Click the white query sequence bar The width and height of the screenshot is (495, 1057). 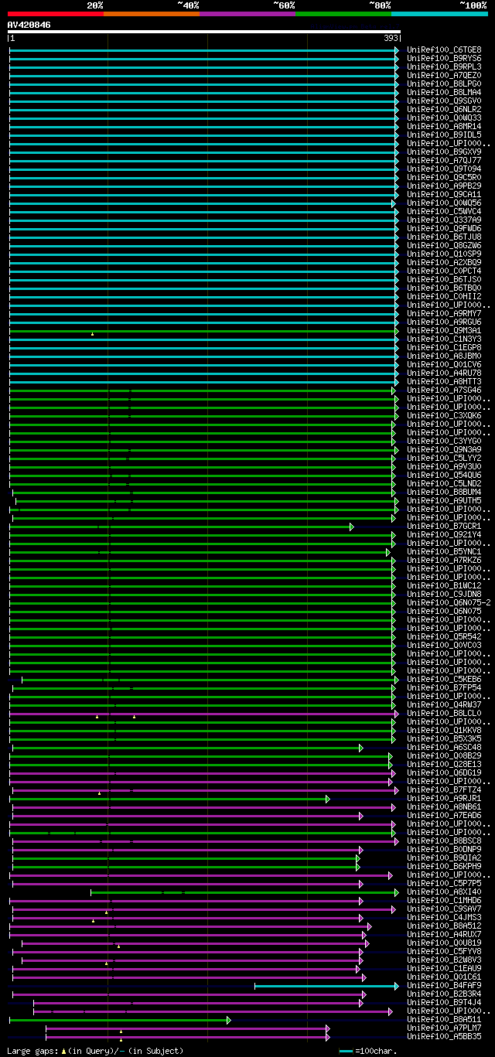204,32
